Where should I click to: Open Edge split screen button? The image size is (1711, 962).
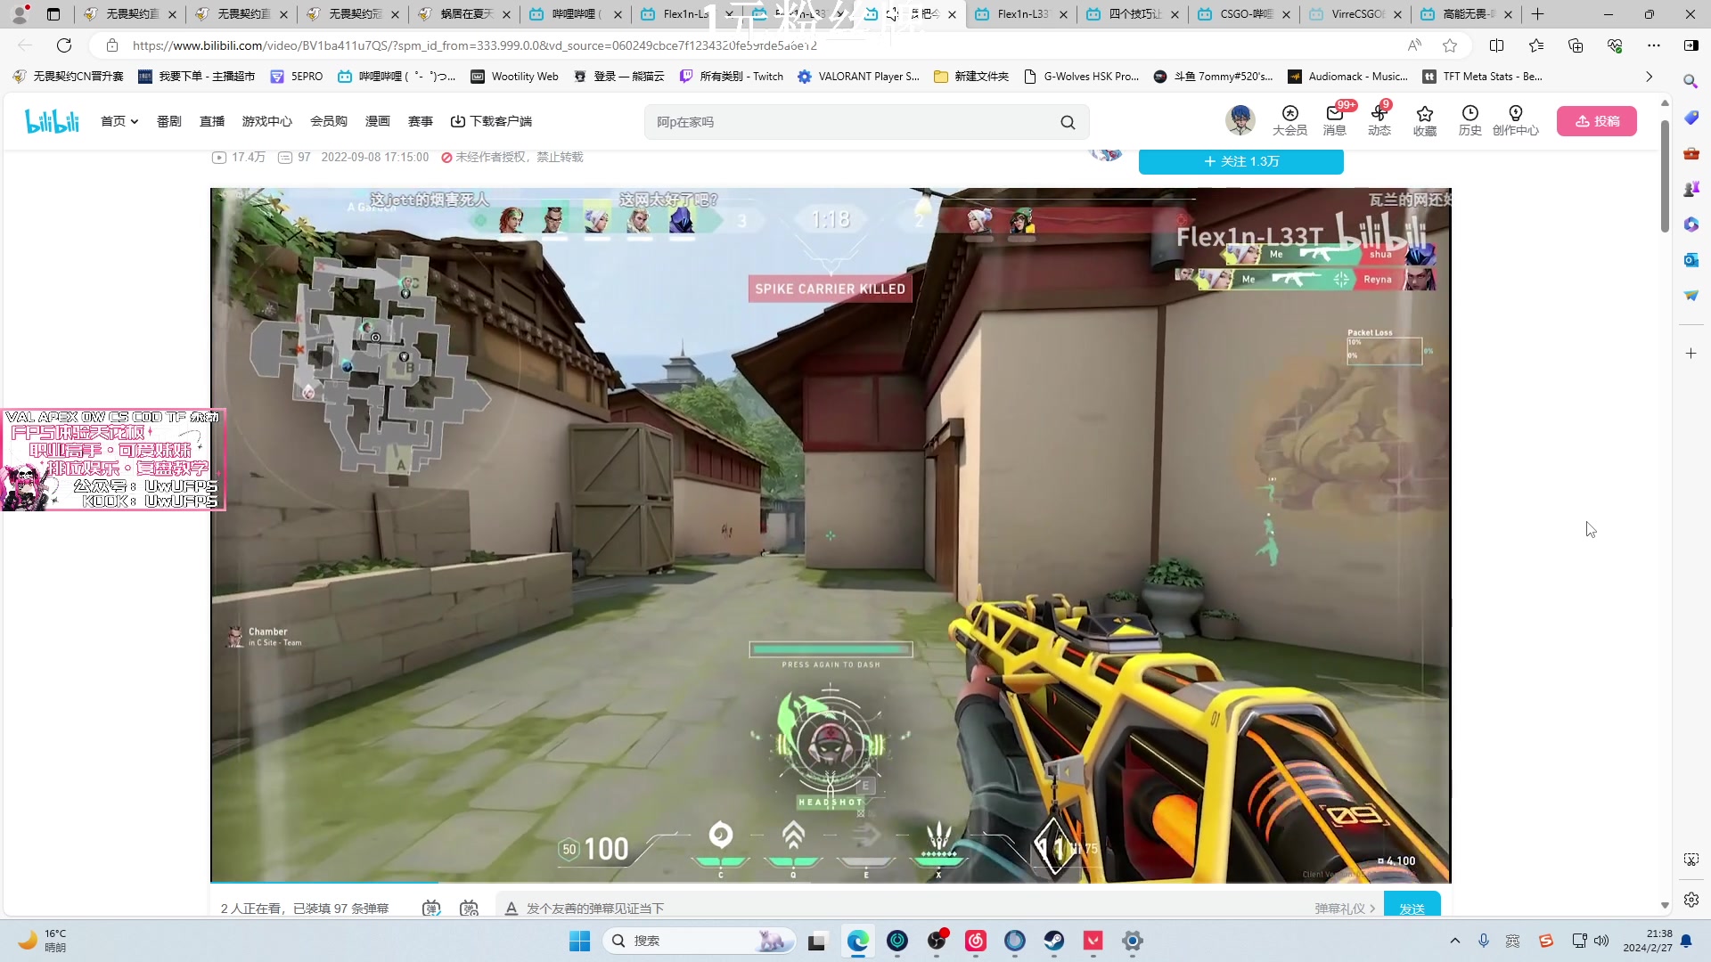point(1496,45)
